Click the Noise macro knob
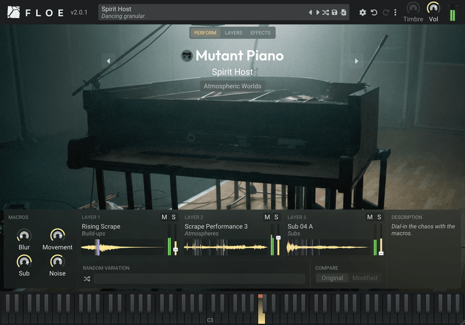This screenshot has height=325, width=465. (x=58, y=262)
